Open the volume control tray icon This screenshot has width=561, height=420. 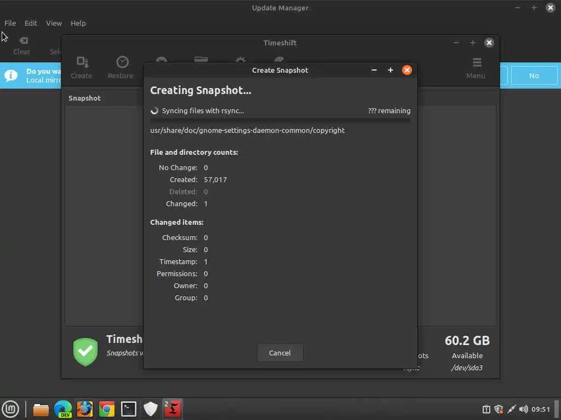[x=523, y=409]
